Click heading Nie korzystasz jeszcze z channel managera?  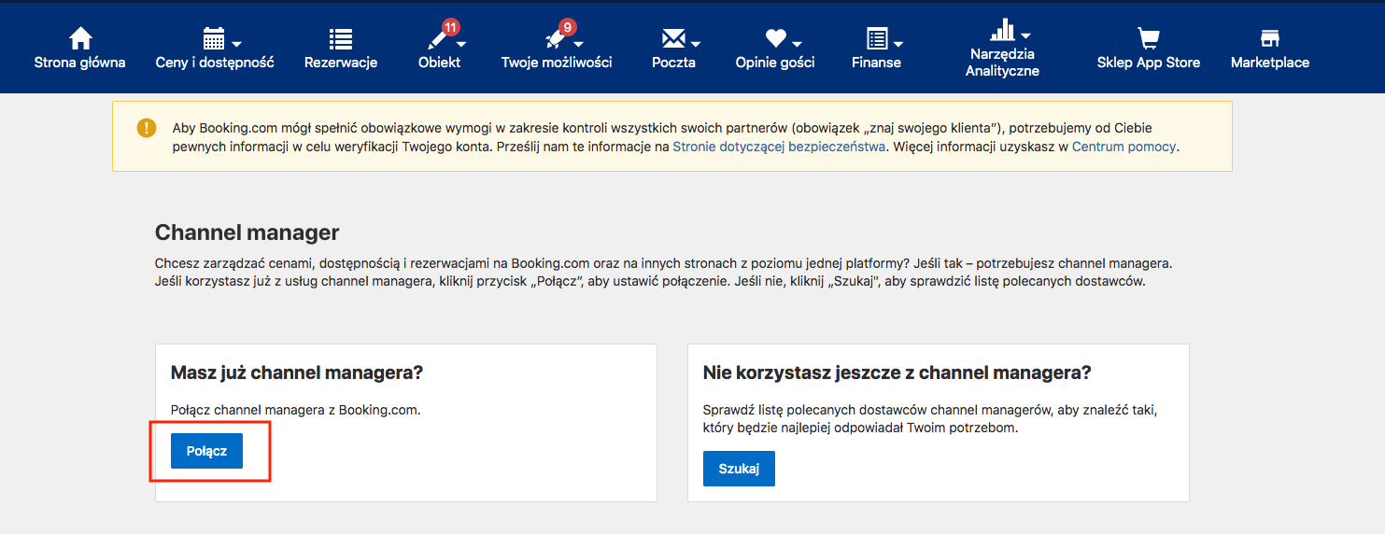897,372
